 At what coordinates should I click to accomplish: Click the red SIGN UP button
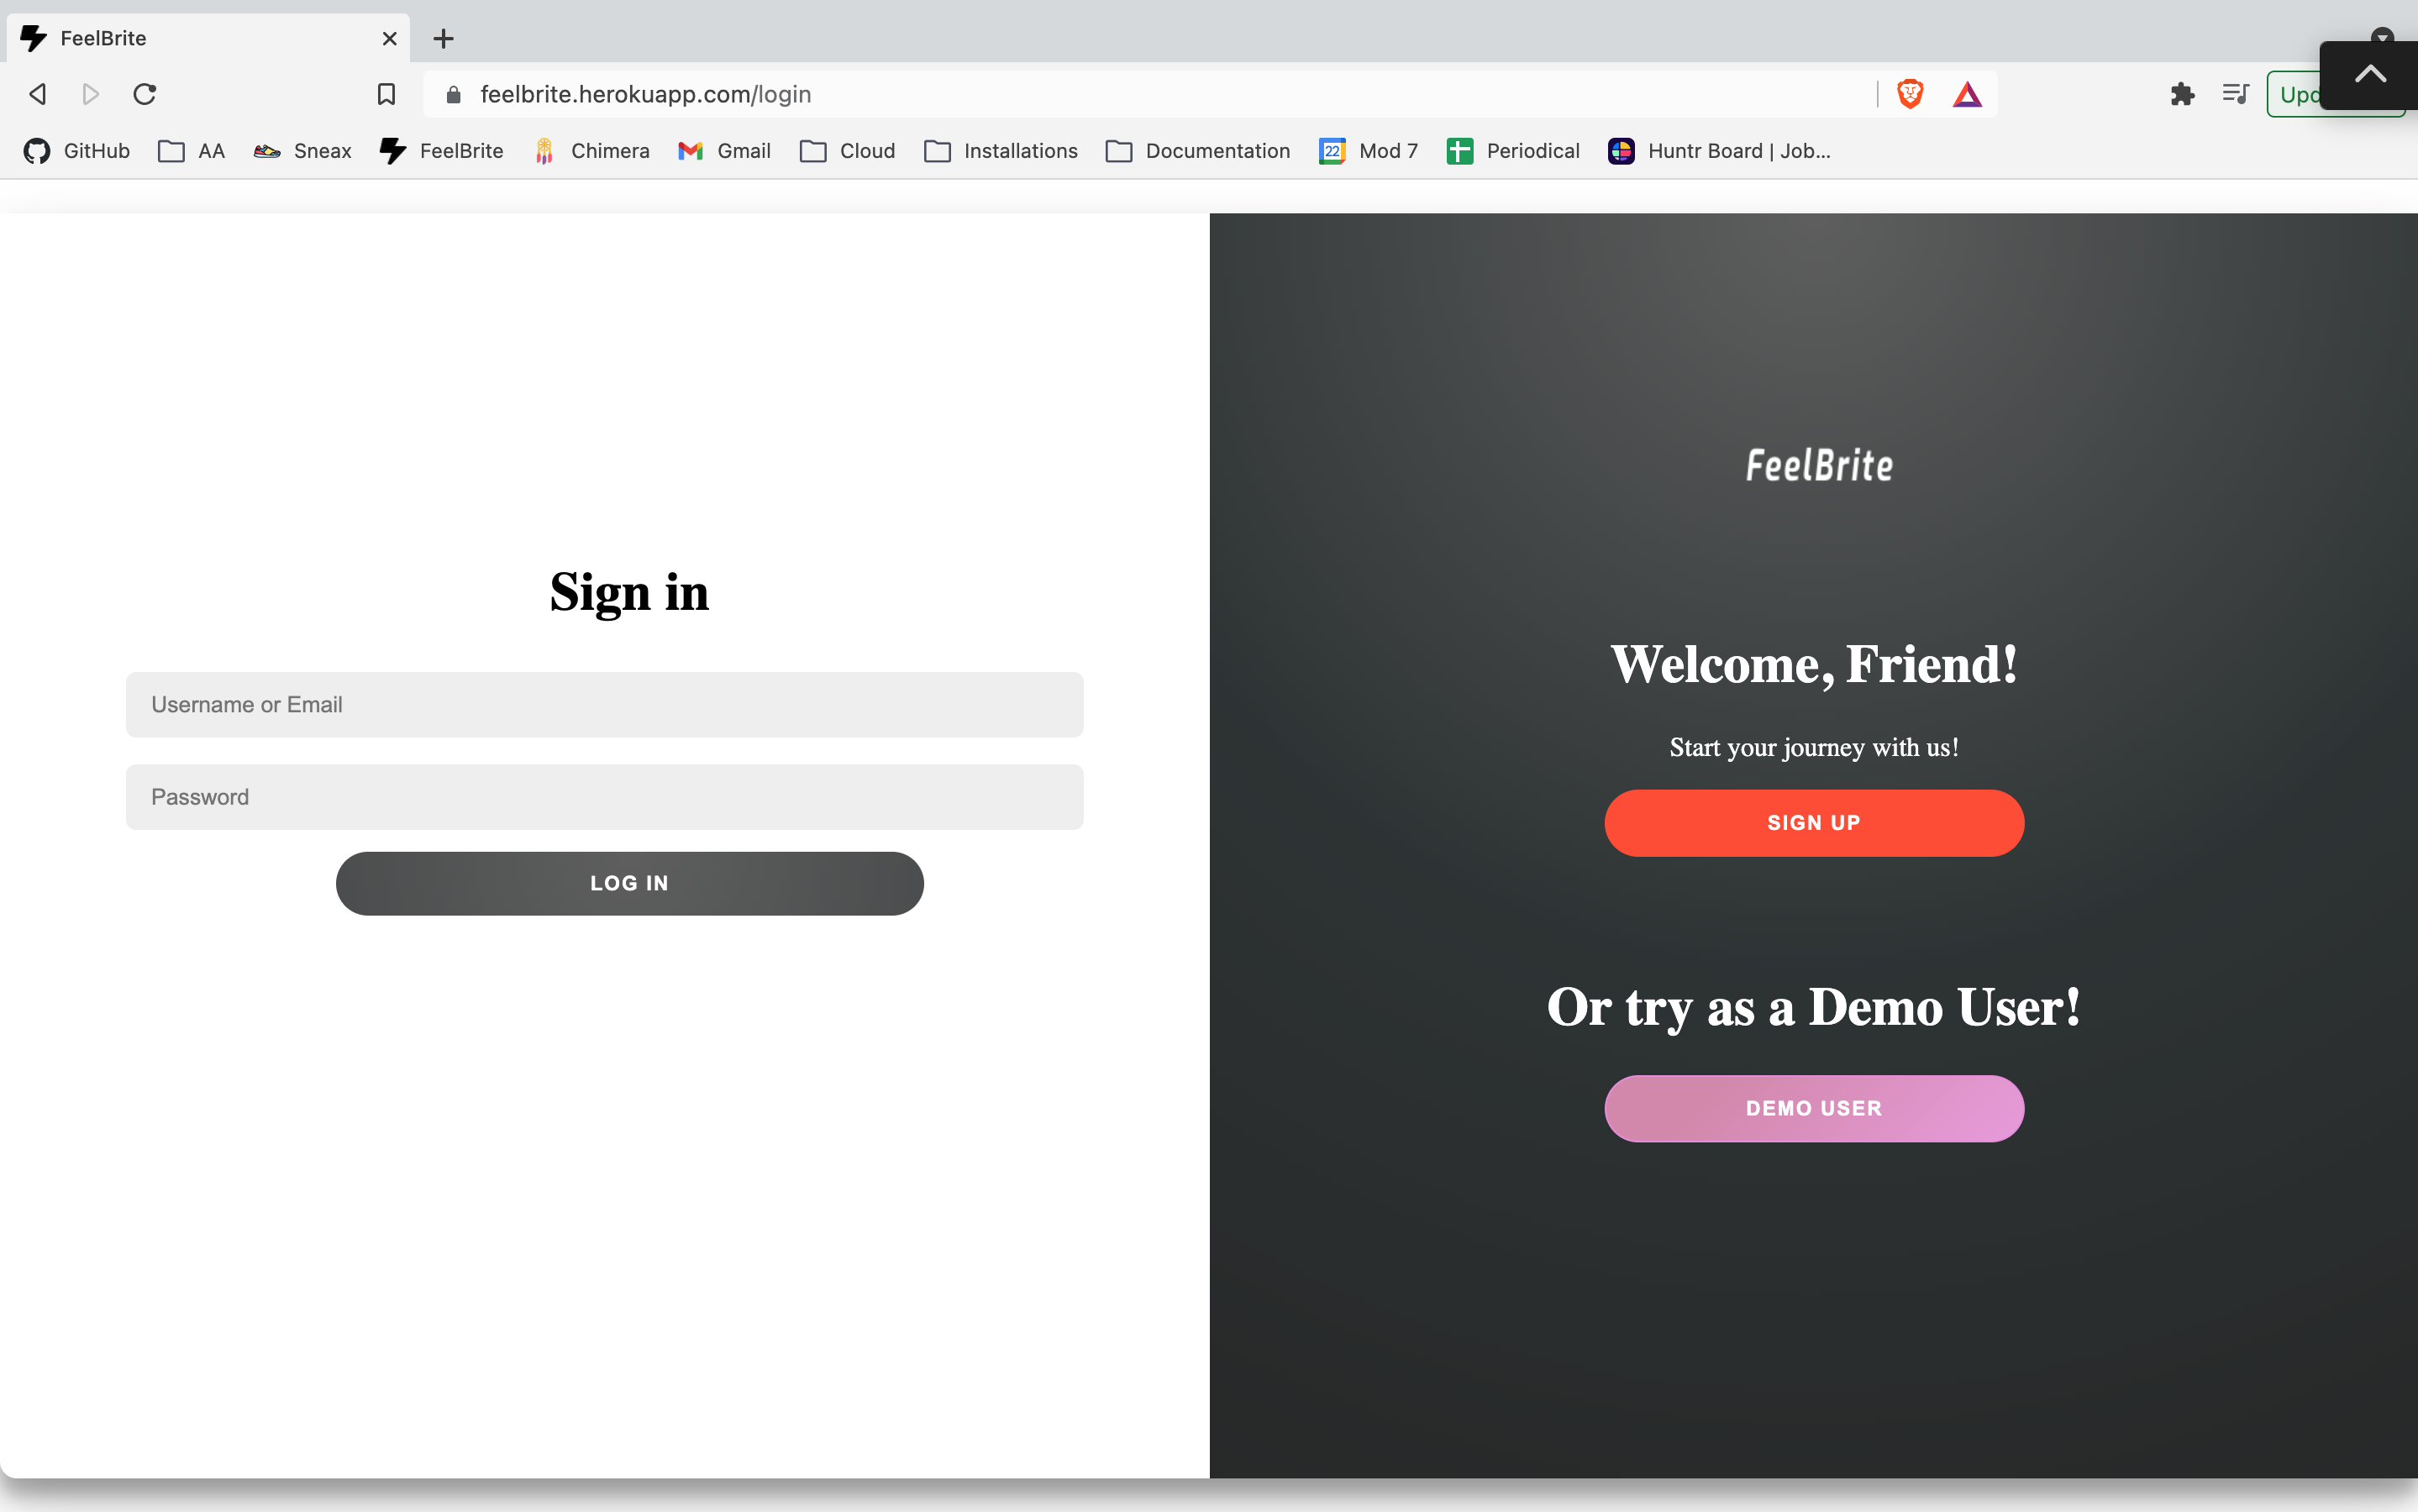(1813, 822)
